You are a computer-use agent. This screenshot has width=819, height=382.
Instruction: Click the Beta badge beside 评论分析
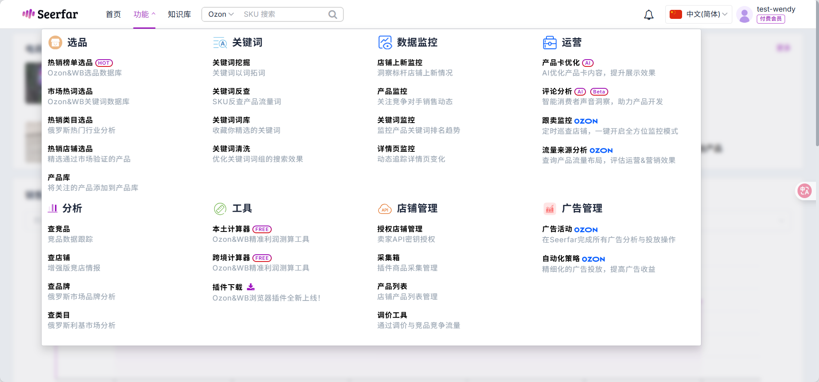coord(599,92)
